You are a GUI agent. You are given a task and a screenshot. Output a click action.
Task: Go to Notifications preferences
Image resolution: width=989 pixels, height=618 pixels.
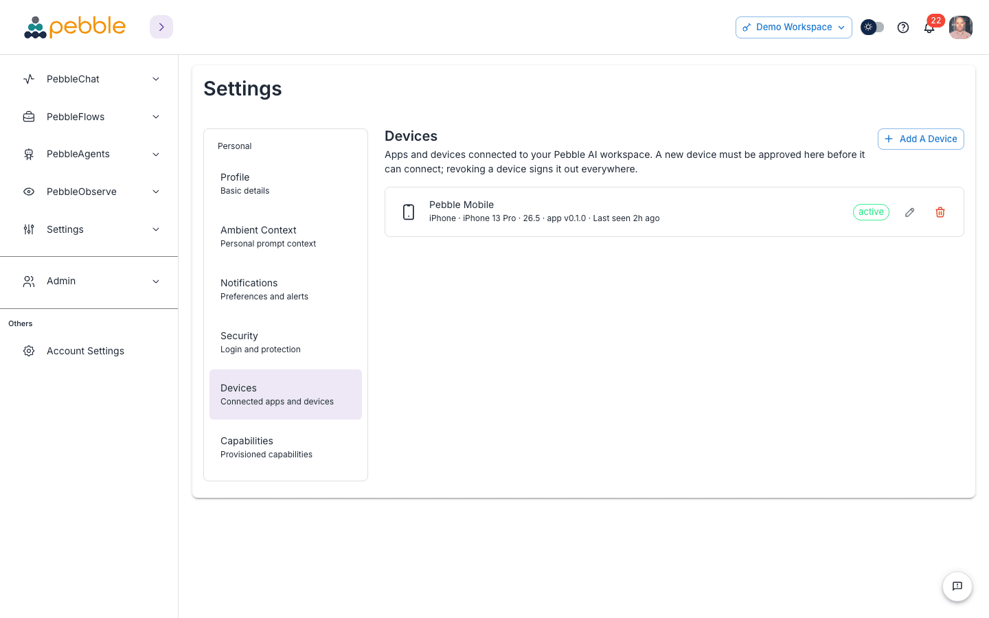pyautogui.click(x=286, y=289)
